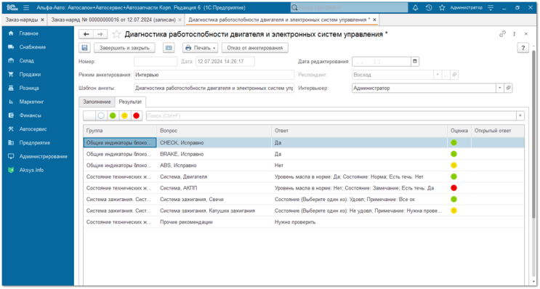Viewport: 540px width, 289px height.
Task: Open Интервьюер record with open-form icon
Action: pos(508,88)
